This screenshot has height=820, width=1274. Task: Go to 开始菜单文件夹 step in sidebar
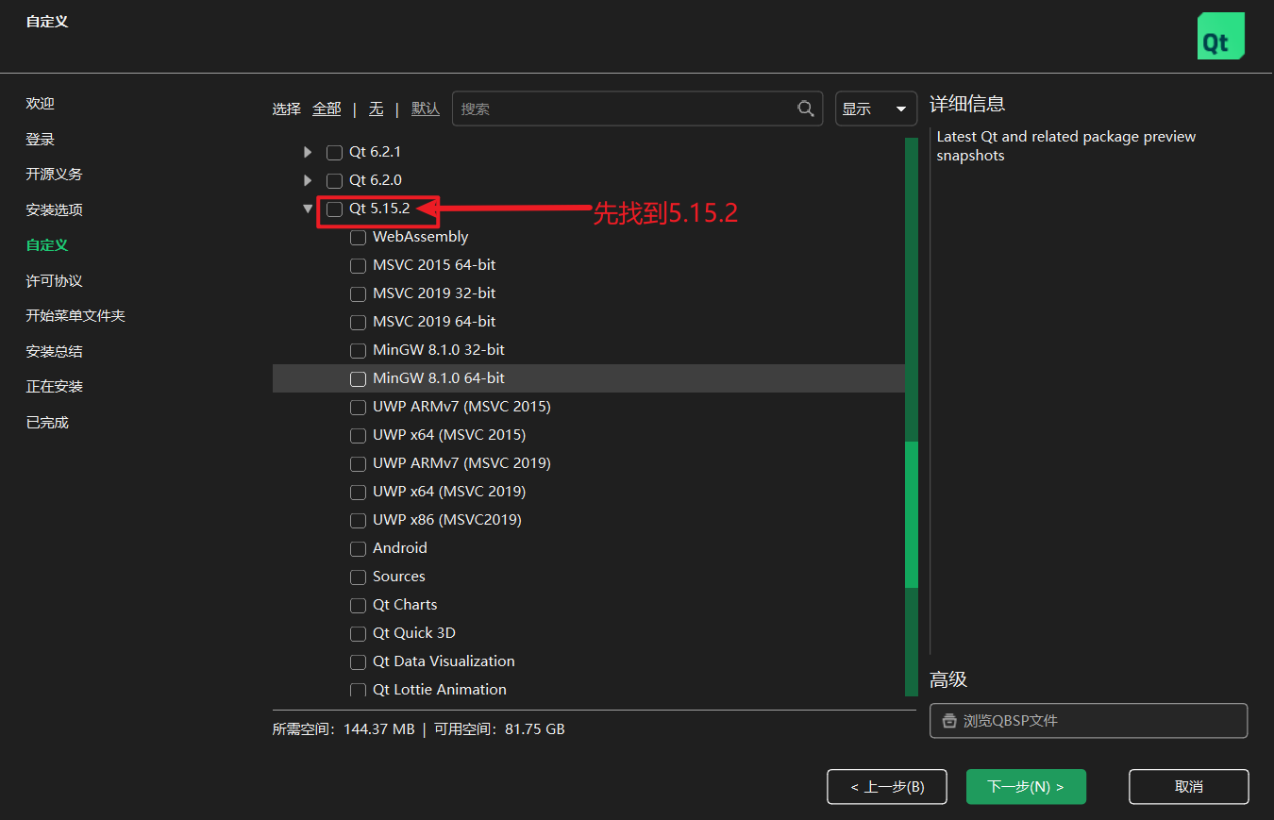tap(75, 316)
